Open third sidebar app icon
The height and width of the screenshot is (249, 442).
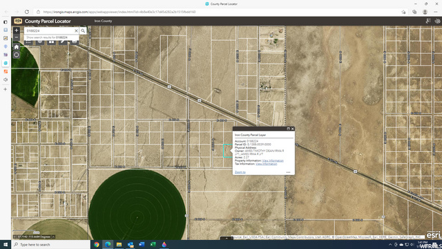point(6,38)
